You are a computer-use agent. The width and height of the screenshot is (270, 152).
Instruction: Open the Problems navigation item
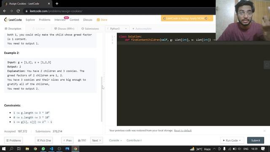pyautogui.click(x=45, y=20)
